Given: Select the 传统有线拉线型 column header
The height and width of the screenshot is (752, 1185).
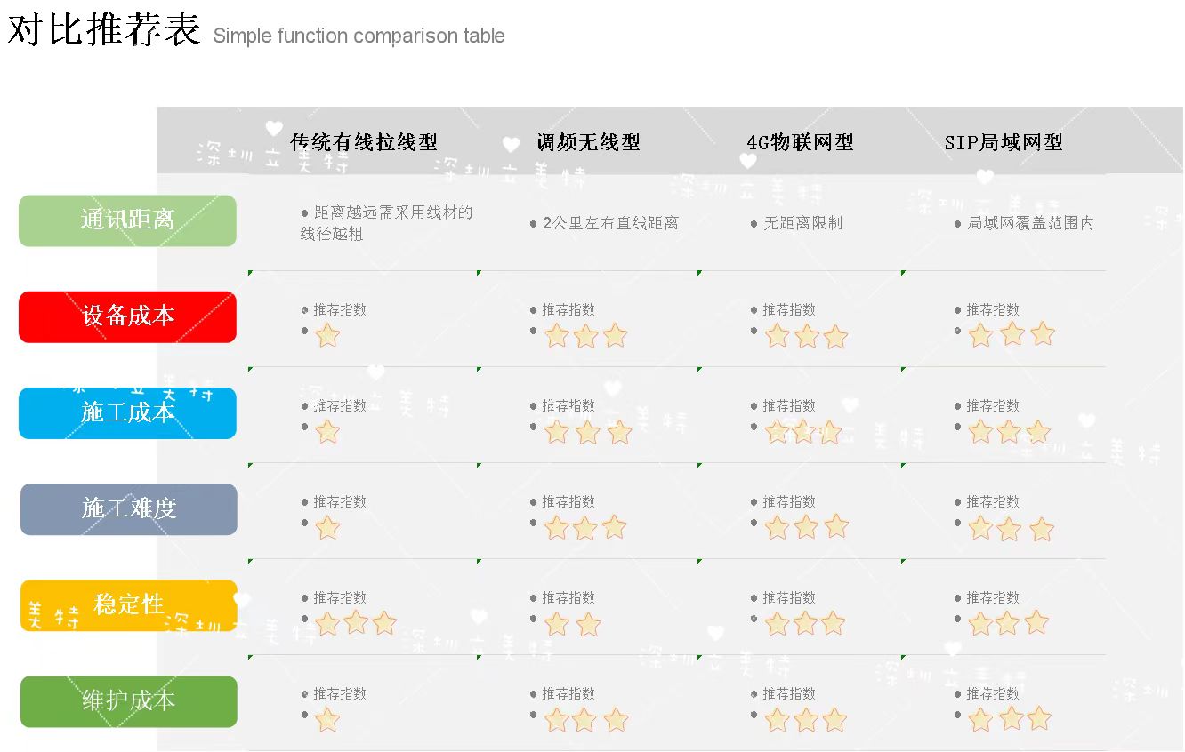Looking at the screenshot, I should (363, 142).
